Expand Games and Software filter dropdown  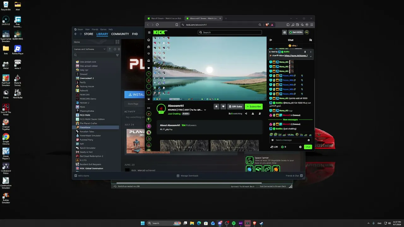(x=90, y=49)
